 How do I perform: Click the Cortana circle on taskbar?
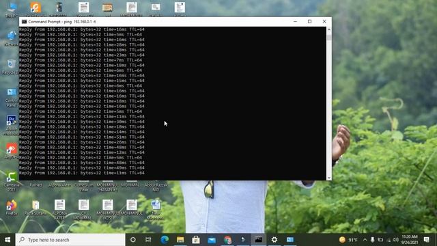[x=133, y=240]
